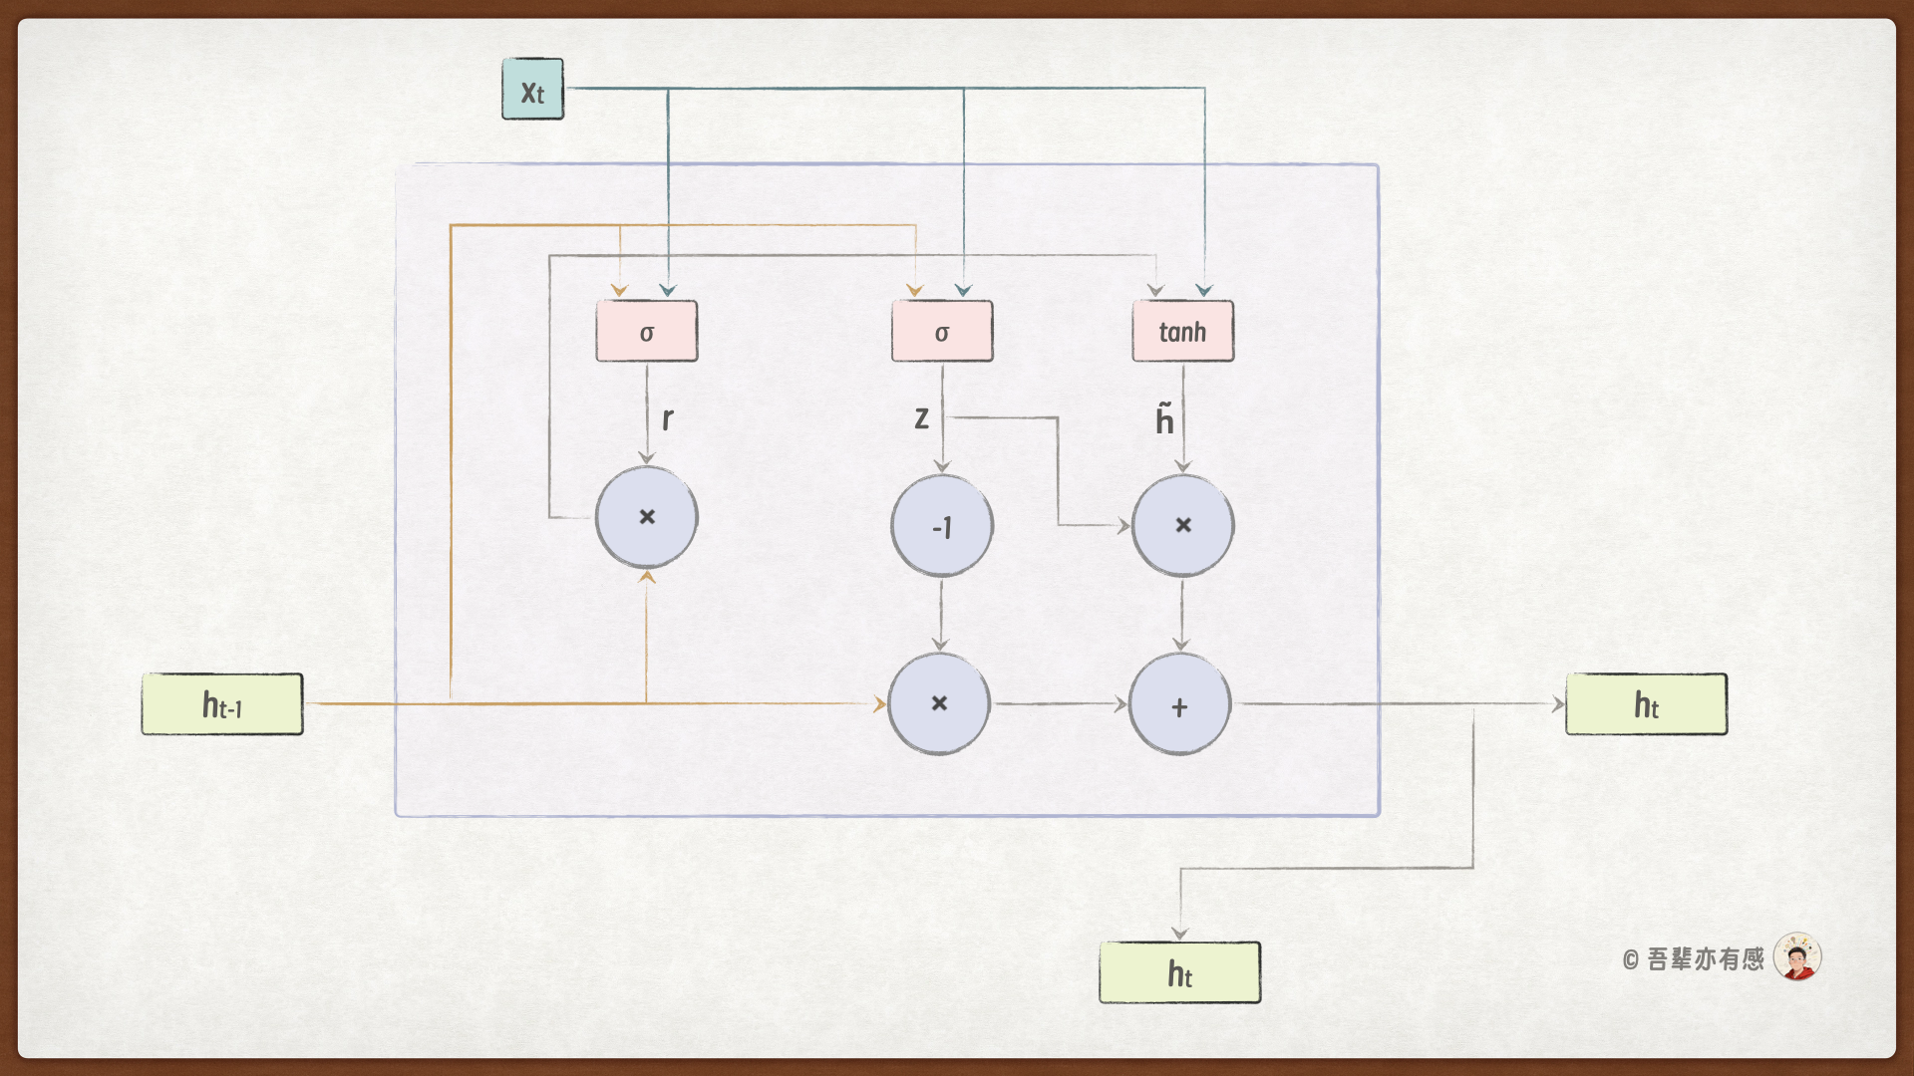The image size is (1914, 1076).
Task: Click the bottom ht output box
Action: [x=1179, y=972]
